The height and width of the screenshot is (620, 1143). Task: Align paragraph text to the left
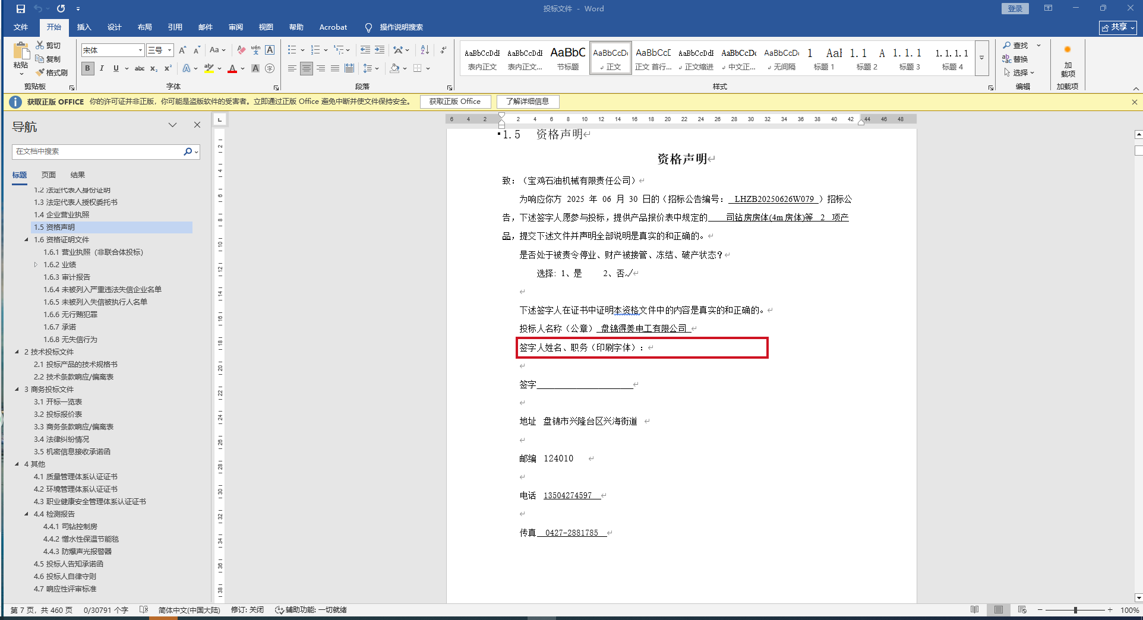point(292,68)
